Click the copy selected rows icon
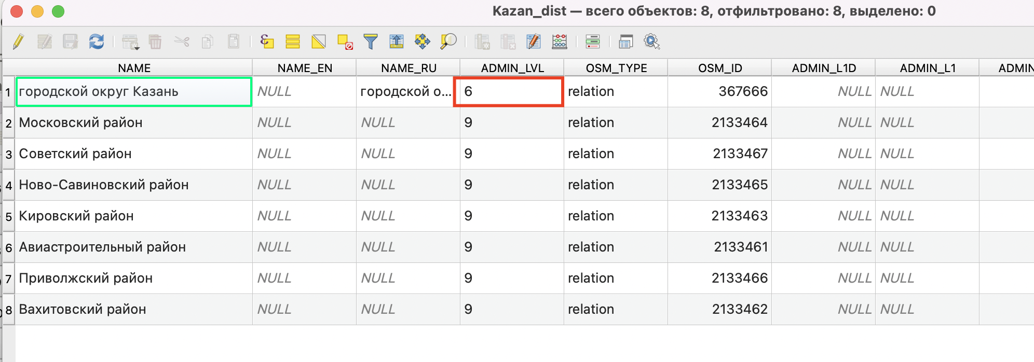 point(208,41)
